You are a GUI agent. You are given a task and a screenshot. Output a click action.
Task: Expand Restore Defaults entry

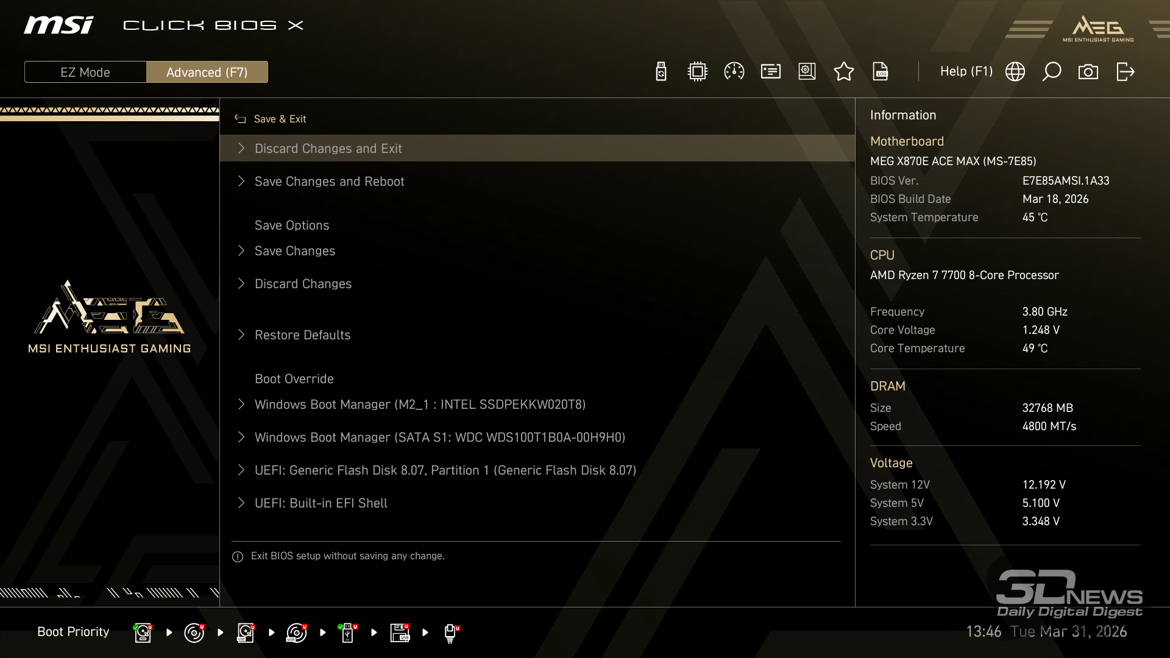(x=302, y=335)
